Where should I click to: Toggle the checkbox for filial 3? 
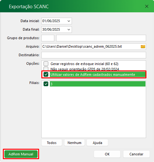[46, 84]
